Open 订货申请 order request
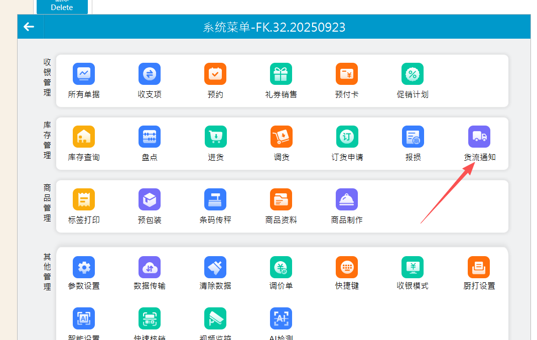Viewport: 537px width, 340px height. 347,137
